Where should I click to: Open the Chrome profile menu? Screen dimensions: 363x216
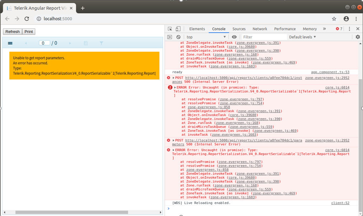[346, 19]
